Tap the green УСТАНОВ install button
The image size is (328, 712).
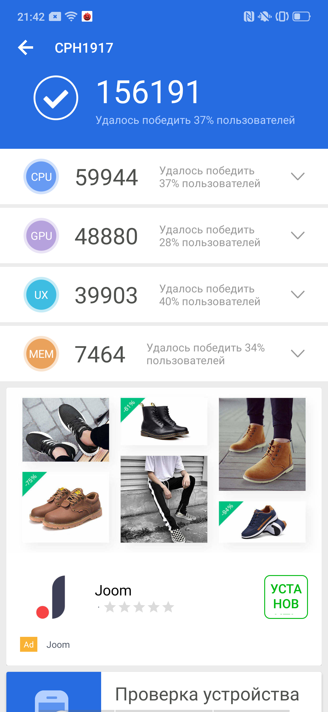coord(286,597)
